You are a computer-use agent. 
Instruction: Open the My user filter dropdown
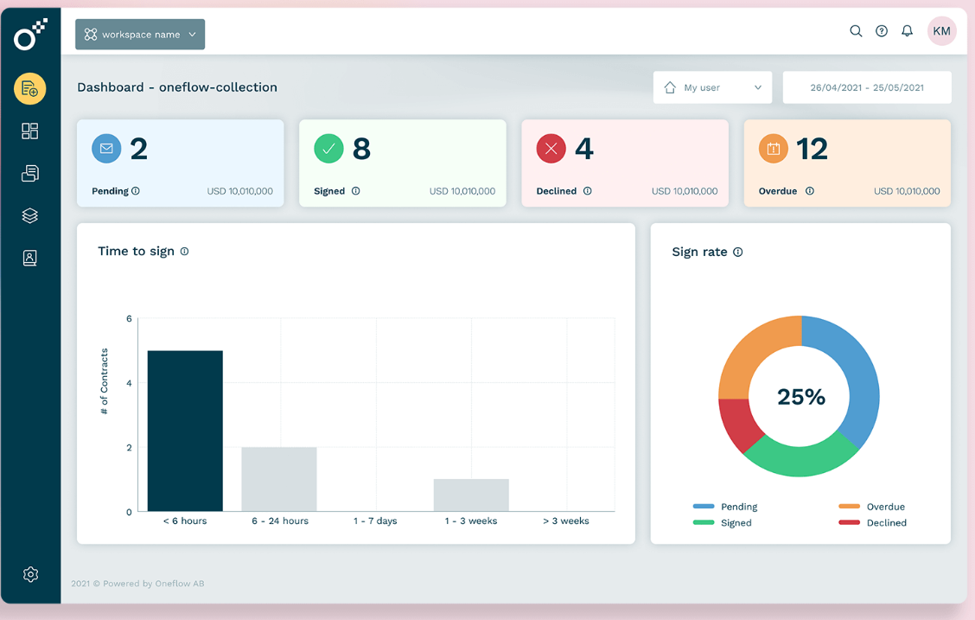point(712,86)
